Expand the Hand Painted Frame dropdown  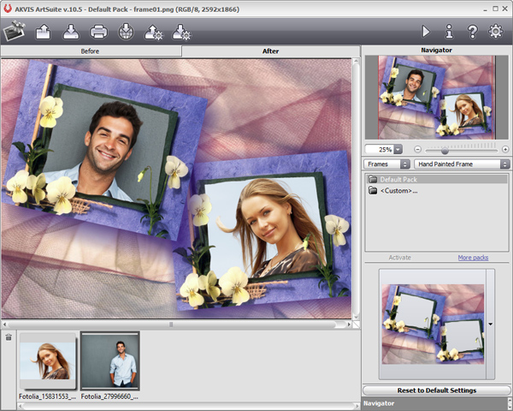click(x=462, y=164)
